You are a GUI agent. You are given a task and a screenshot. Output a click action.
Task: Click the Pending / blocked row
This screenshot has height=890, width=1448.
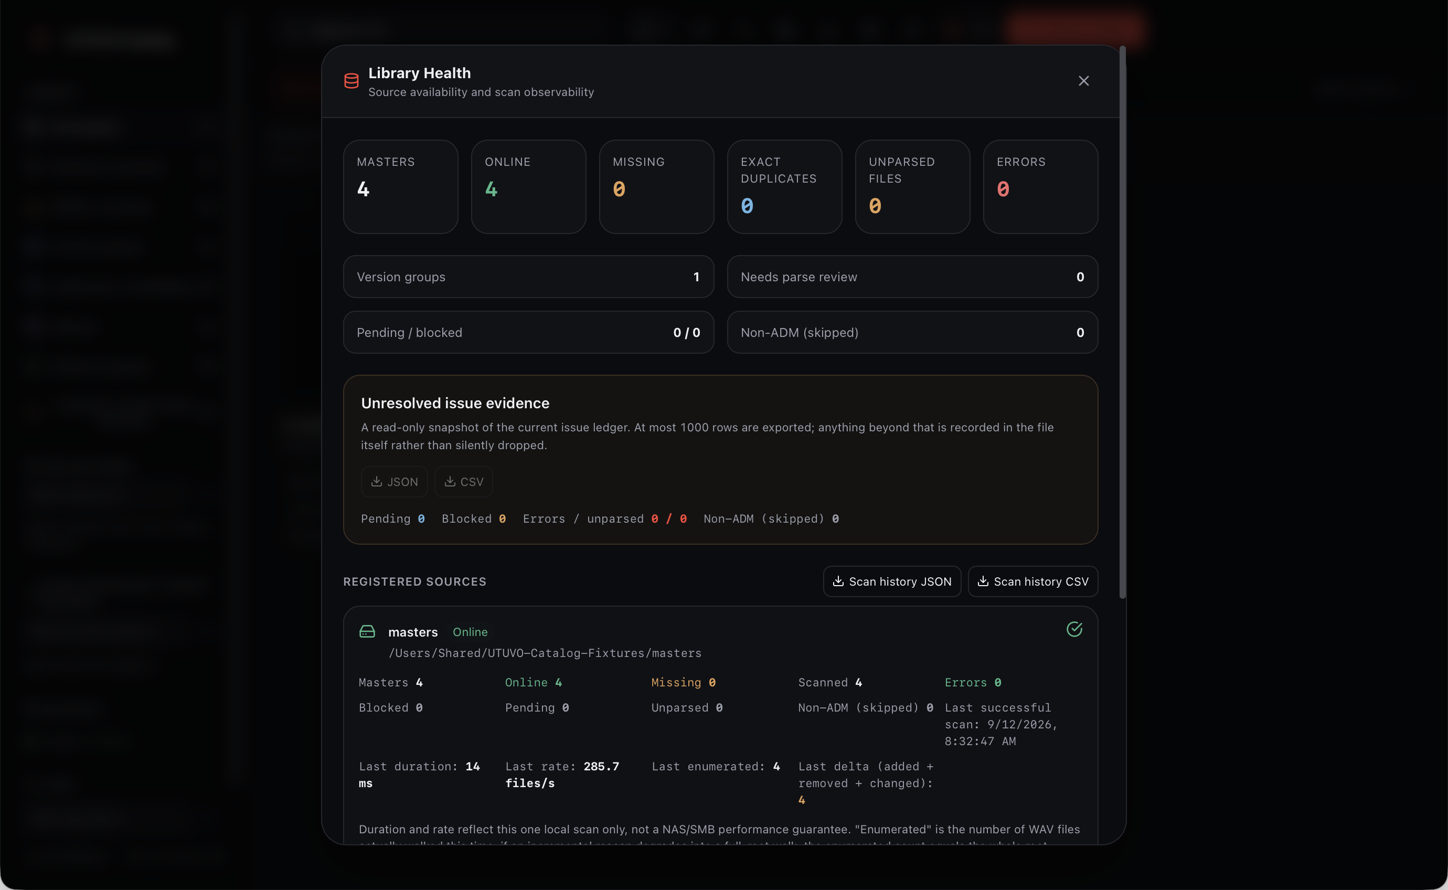[528, 333]
